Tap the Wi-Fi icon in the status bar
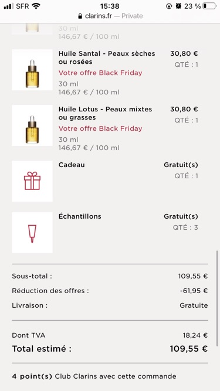 (x=36, y=6)
